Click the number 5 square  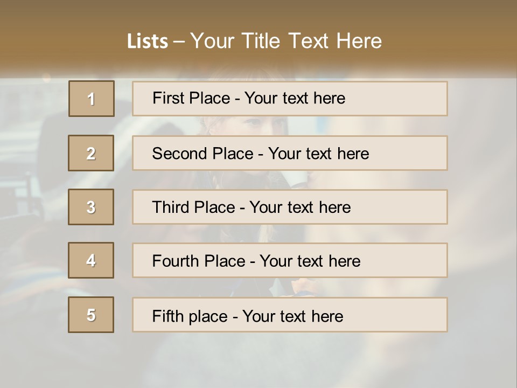(91, 315)
